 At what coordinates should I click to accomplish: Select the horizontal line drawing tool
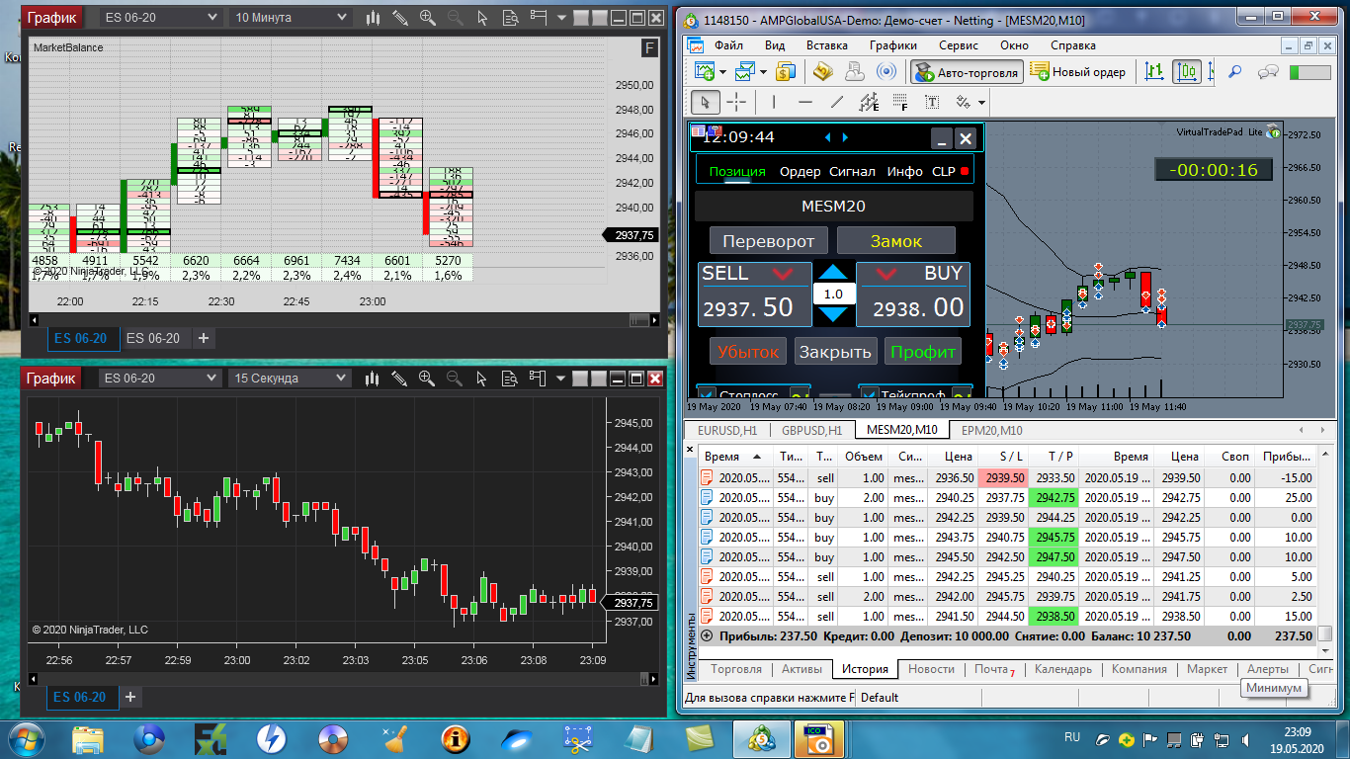(805, 102)
